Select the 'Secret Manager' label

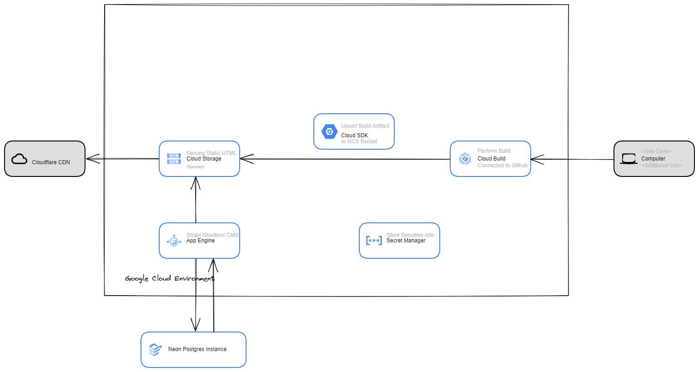click(406, 241)
